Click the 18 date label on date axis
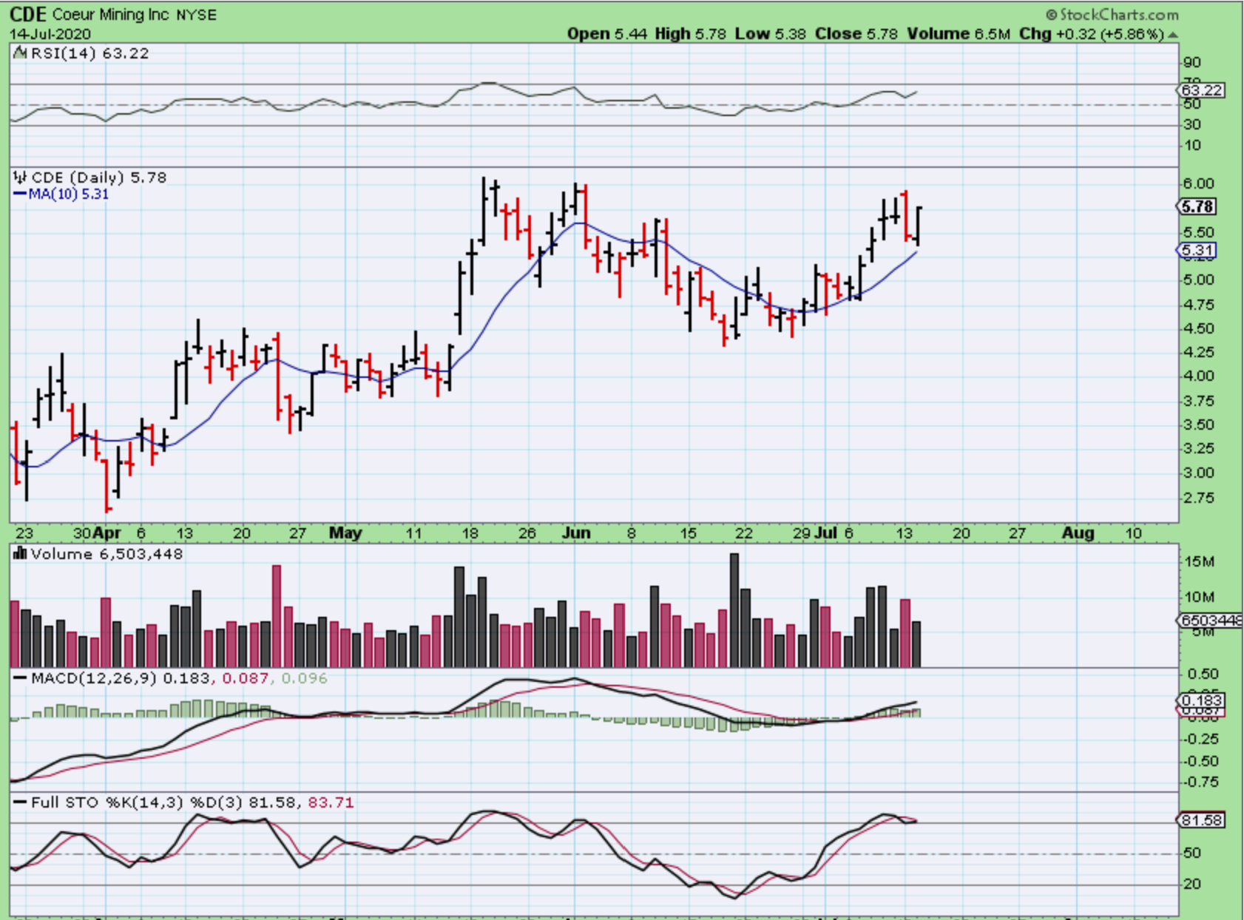This screenshot has width=1244, height=920. (x=470, y=533)
